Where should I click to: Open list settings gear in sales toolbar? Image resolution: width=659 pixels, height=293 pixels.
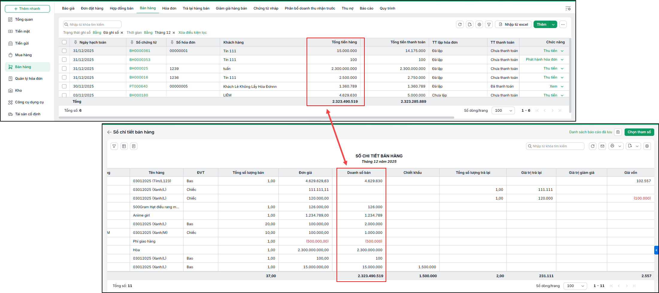pyautogui.click(x=479, y=24)
